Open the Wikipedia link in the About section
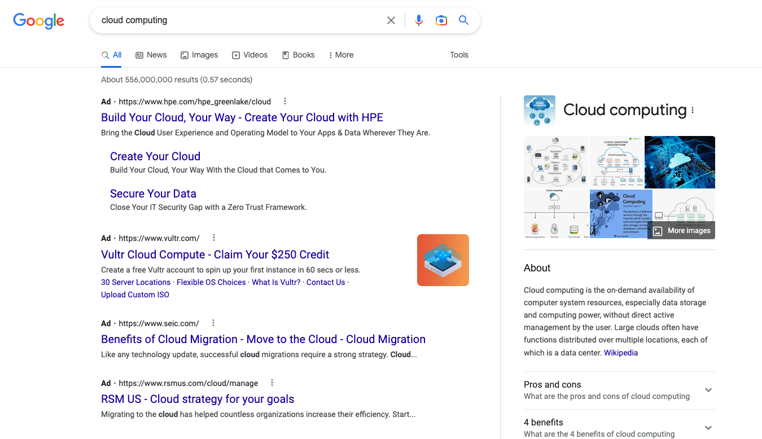Viewport: 762px width, 439px height. (620, 352)
